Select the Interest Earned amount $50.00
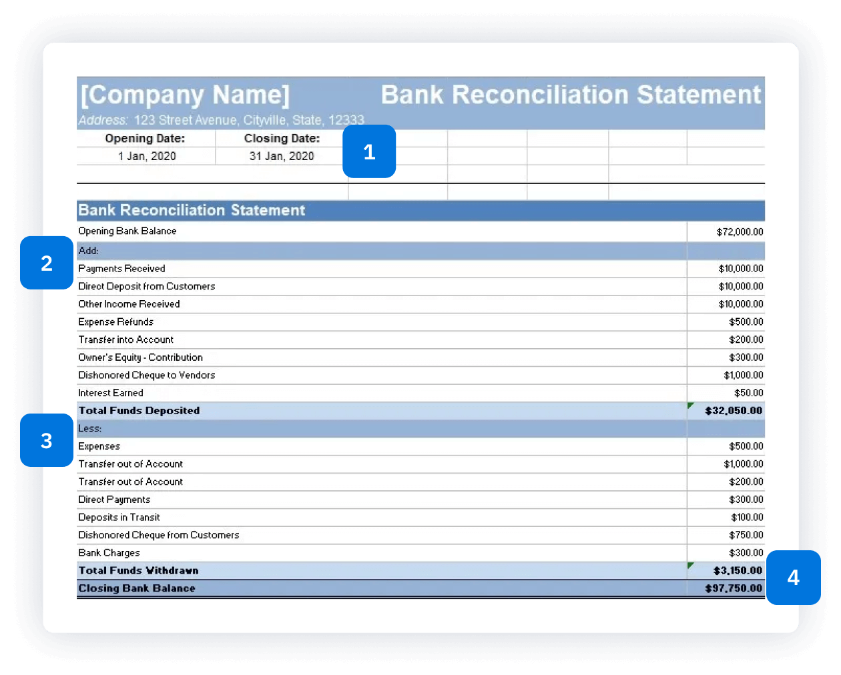Viewport: 841px width, 675px height. coord(748,393)
